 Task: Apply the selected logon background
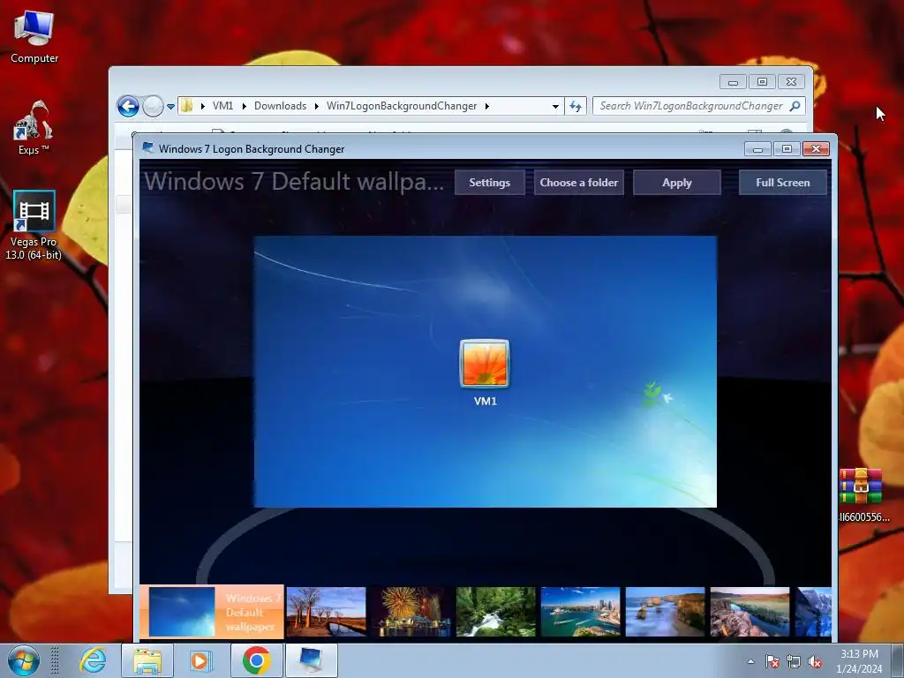point(677,182)
